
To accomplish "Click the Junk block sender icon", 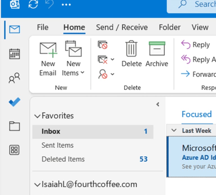I will click(103, 74).
